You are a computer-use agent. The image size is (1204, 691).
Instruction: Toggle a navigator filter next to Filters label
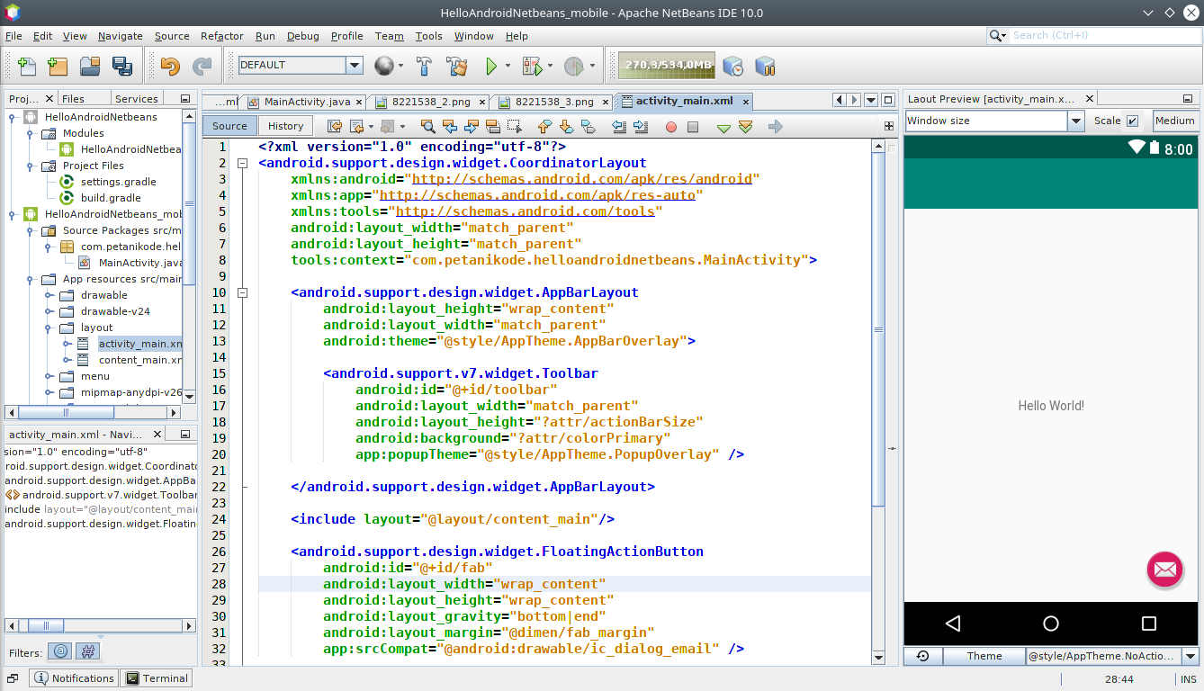(x=59, y=651)
